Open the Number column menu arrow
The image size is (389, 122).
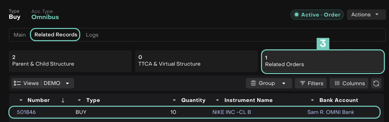tap(21, 100)
